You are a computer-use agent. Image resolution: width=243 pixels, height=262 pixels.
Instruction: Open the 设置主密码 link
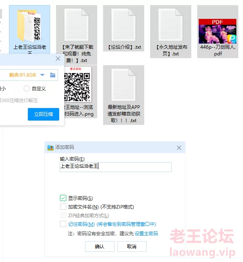146,233
